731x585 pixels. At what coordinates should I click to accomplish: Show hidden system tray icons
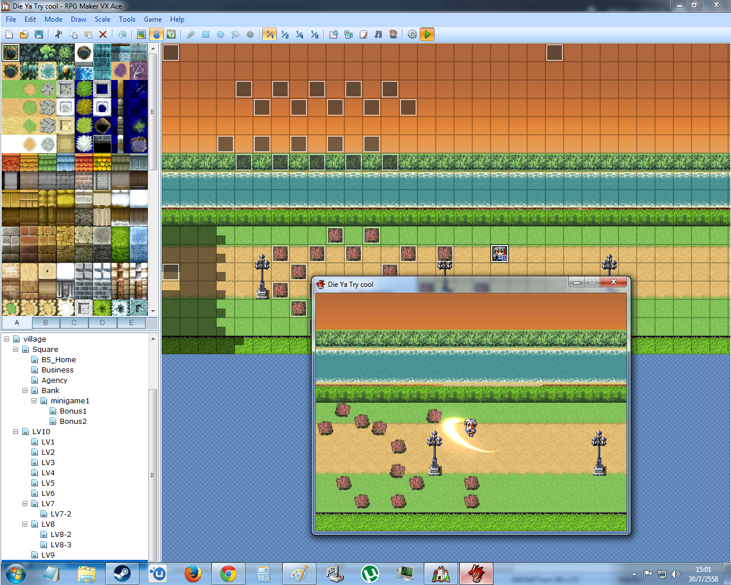tap(634, 574)
